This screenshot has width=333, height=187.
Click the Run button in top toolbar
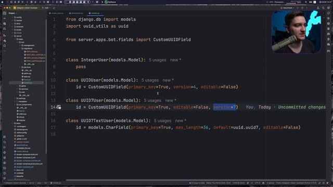coord(298,8)
